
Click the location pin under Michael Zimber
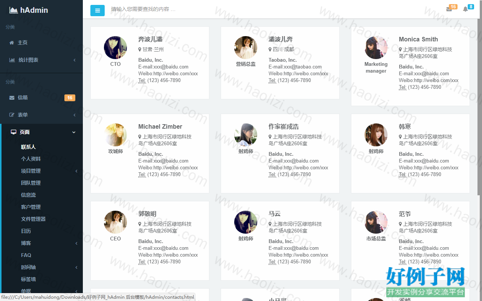tap(140, 137)
